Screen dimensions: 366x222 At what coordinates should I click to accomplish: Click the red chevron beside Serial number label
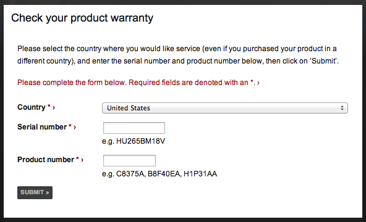pyautogui.click(x=75, y=127)
